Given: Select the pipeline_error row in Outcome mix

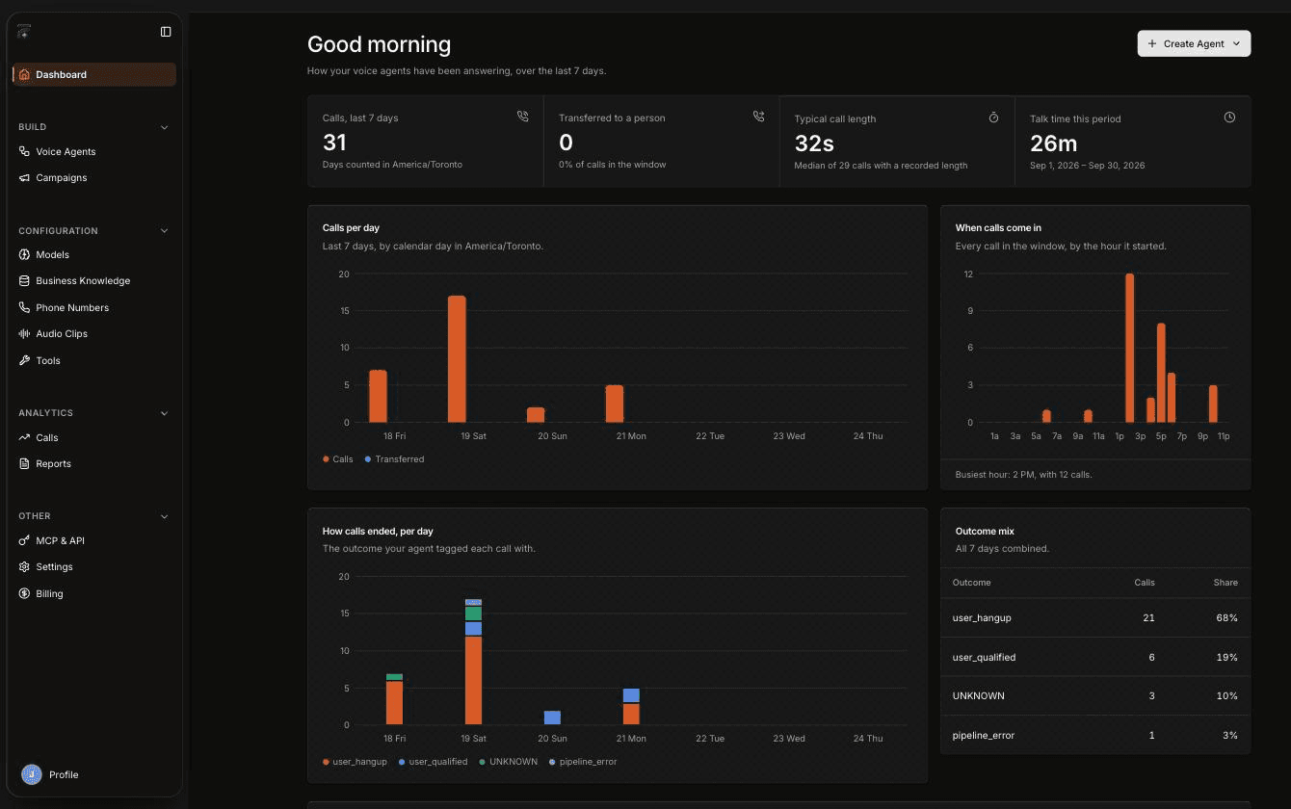Looking at the screenshot, I should (x=1095, y=735).
